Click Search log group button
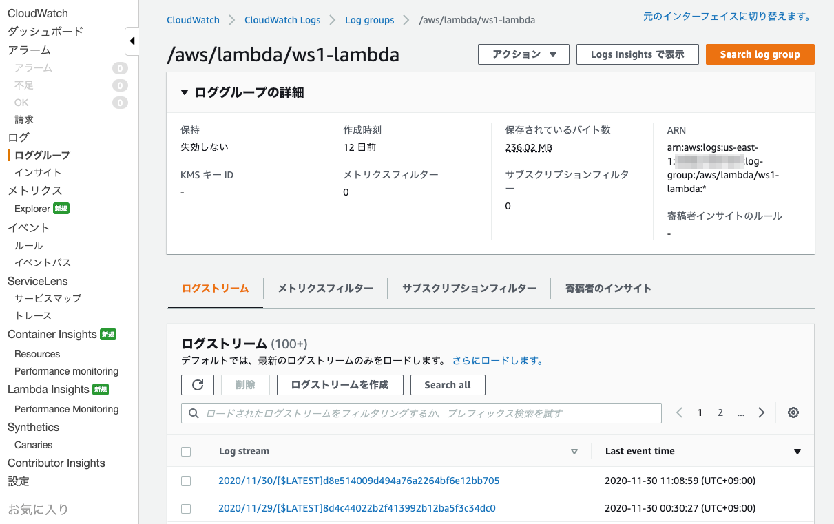This screenshot has width=834, height=524. click(760, 54)
